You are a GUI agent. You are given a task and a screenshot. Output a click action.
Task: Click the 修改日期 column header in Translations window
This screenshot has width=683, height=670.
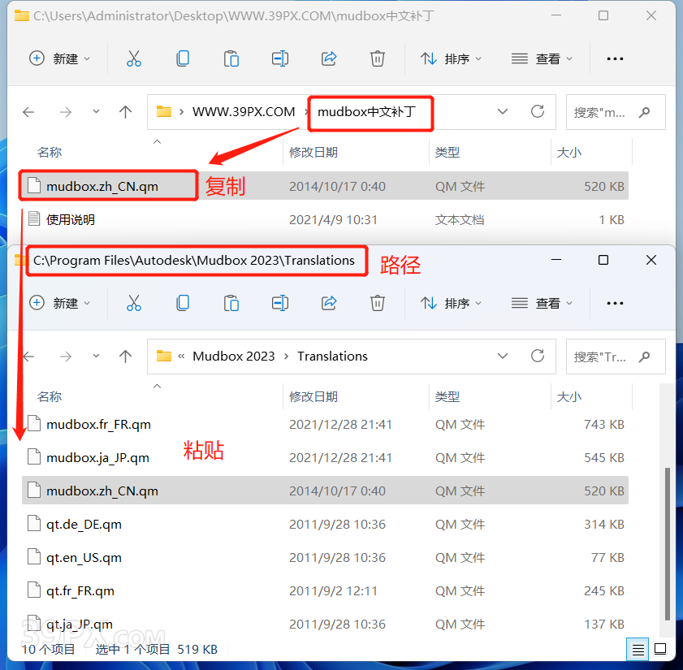point(313,396)
